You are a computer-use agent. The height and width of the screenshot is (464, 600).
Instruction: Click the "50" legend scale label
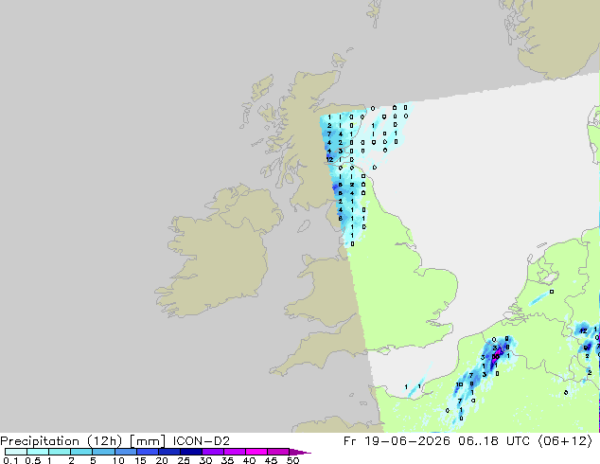pos(293,460)
